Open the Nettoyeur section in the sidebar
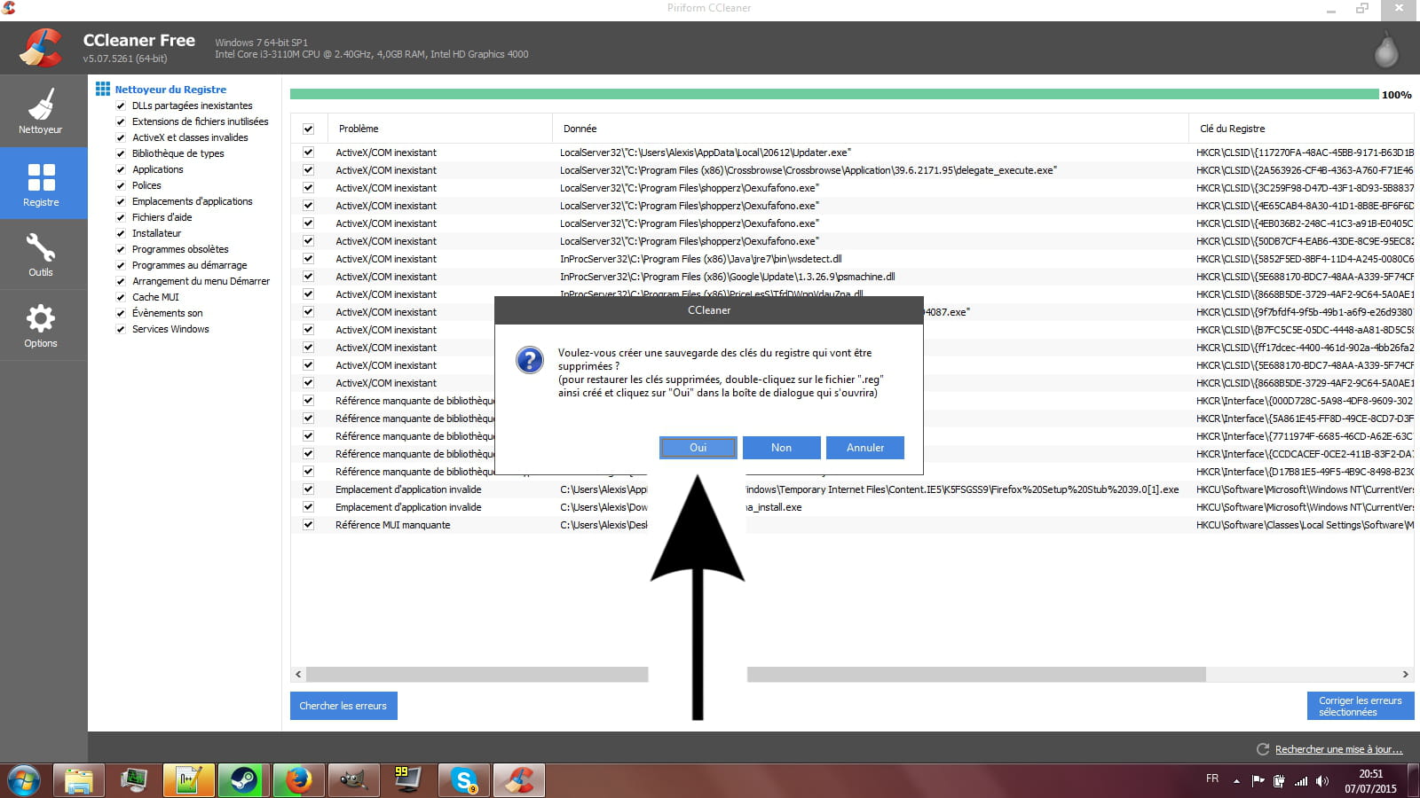The width and height of the screenshot is (1420, 798). coord(43,111)
